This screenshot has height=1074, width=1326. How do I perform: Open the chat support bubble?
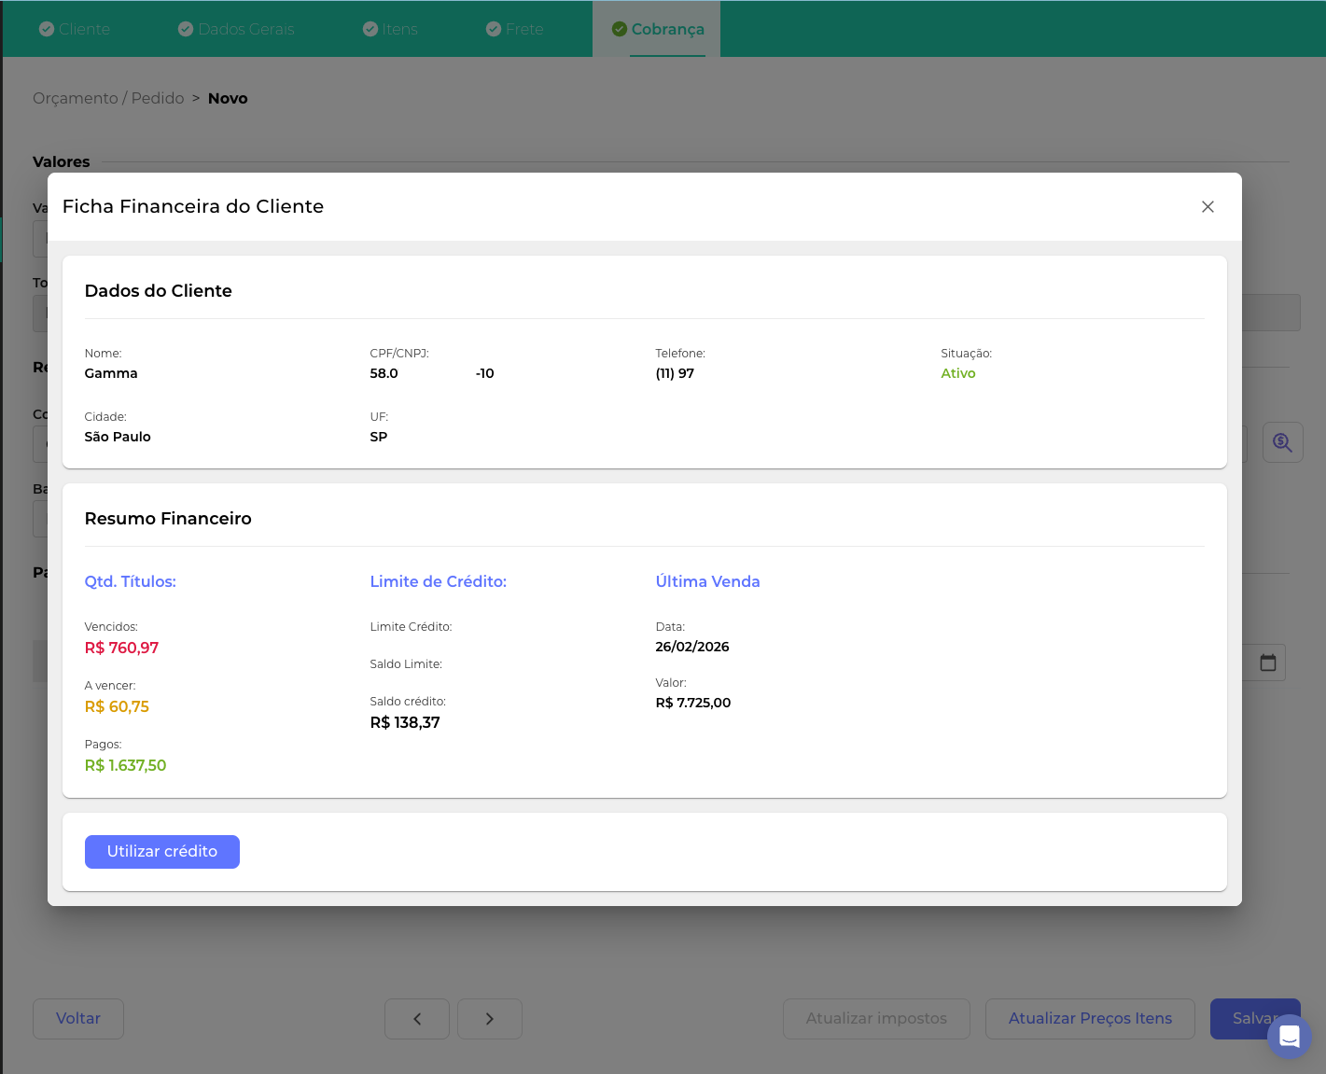(x=1289, y=1036)
